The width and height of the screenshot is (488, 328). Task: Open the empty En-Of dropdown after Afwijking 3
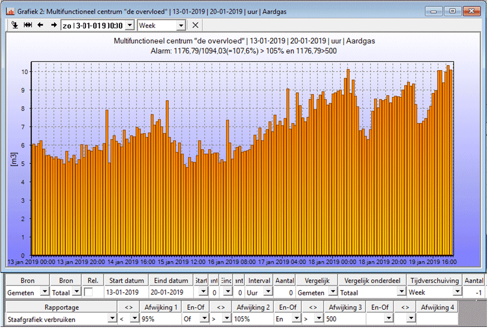389,319
